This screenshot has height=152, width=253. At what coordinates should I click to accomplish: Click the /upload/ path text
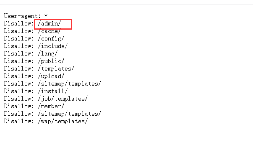(51, 76)
